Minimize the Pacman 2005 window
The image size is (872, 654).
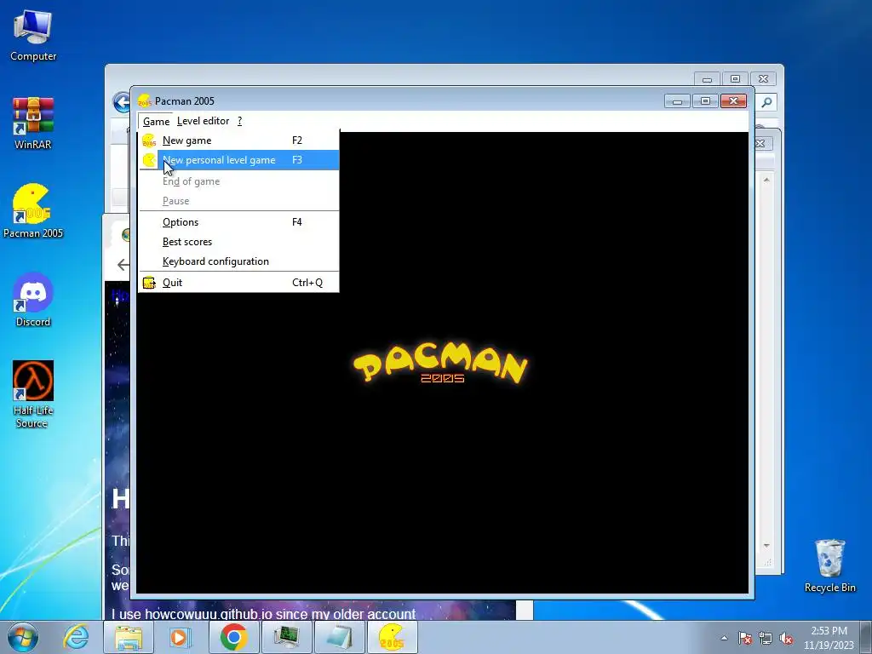pyautogui.click(x=677, y=100)
